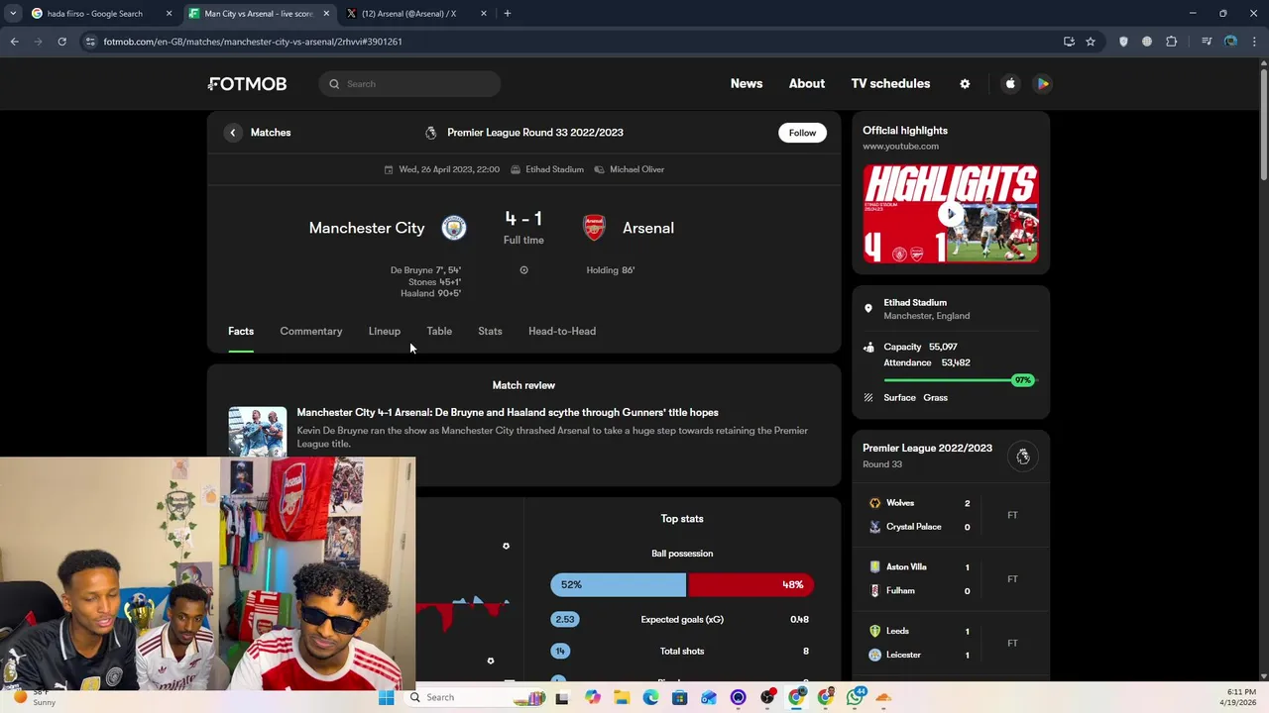This screenshot has width=1269, height=713.
Task: Open the News link
Action: [747, 84]
